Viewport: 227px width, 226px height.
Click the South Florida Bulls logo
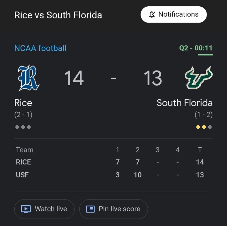point(198,78)
